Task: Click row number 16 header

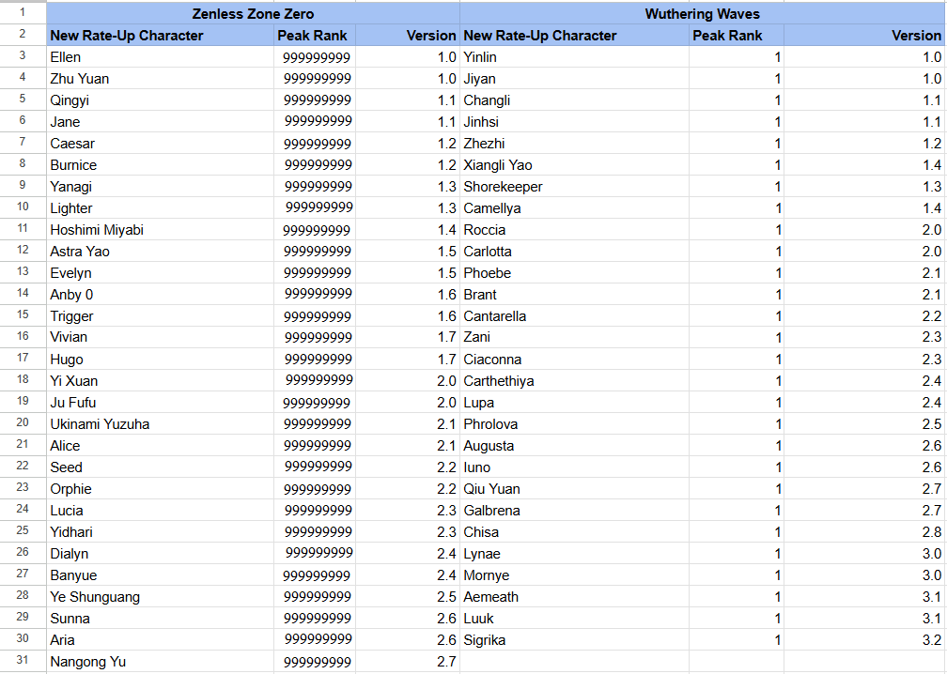Action: 23,337
